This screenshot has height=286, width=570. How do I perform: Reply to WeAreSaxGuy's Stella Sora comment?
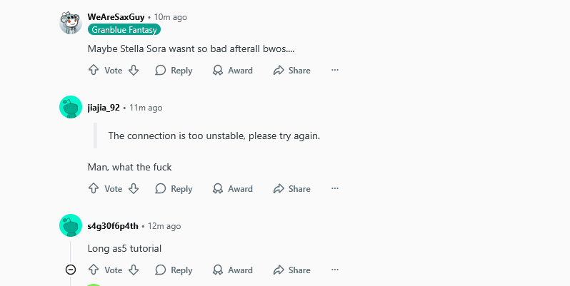[x=174, y=70]
